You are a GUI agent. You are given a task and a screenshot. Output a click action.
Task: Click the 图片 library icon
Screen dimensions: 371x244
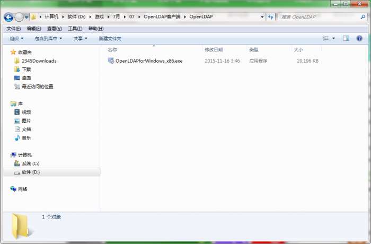[x=17, y=121]
